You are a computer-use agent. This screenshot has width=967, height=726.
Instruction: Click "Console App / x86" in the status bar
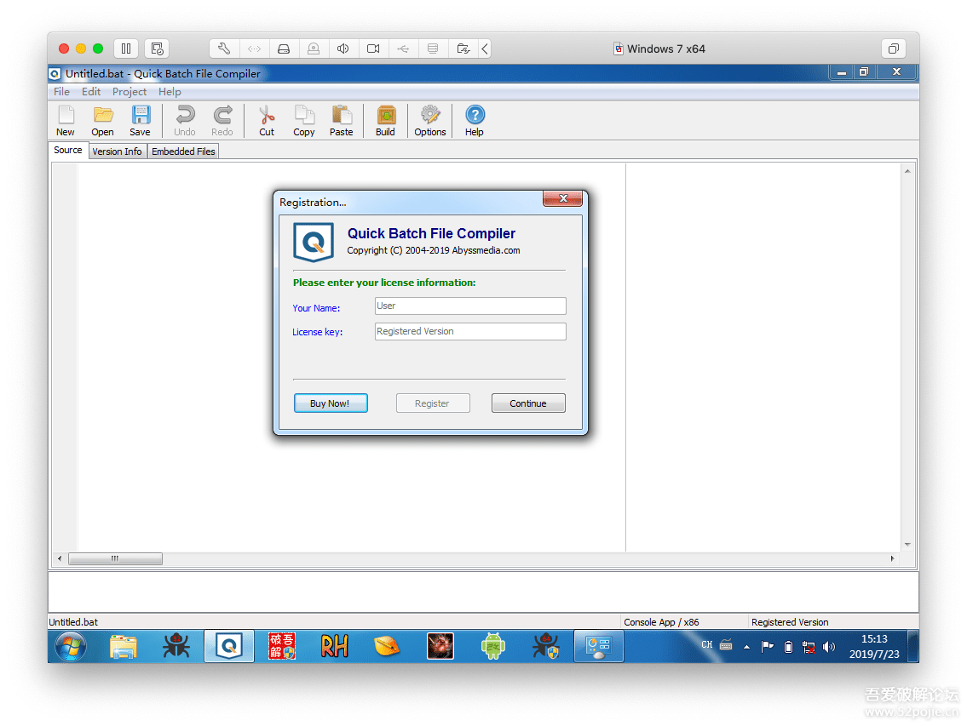tap(661, 622)
